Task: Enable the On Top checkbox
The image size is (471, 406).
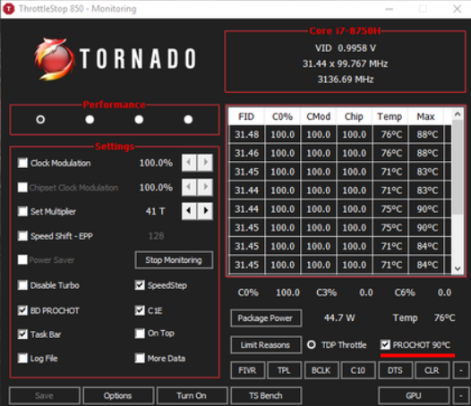Action: click(x=140, y=334)
